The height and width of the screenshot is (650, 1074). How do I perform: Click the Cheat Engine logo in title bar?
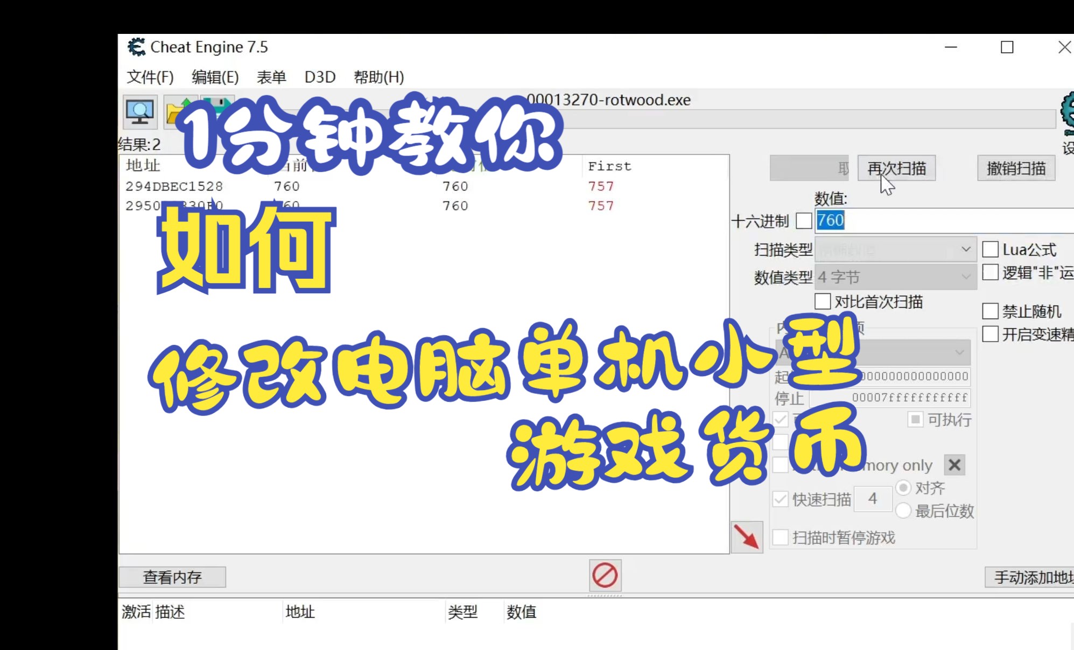coord(136,47)
